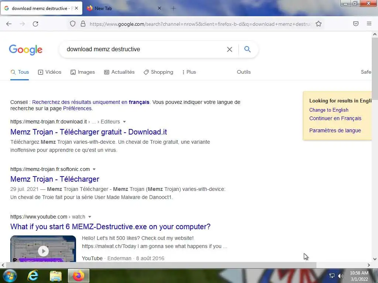Image resolution: width=378 pixels, height=283 pixels.
Task: Choose Continuer en Français
Action: coord(335,118)
